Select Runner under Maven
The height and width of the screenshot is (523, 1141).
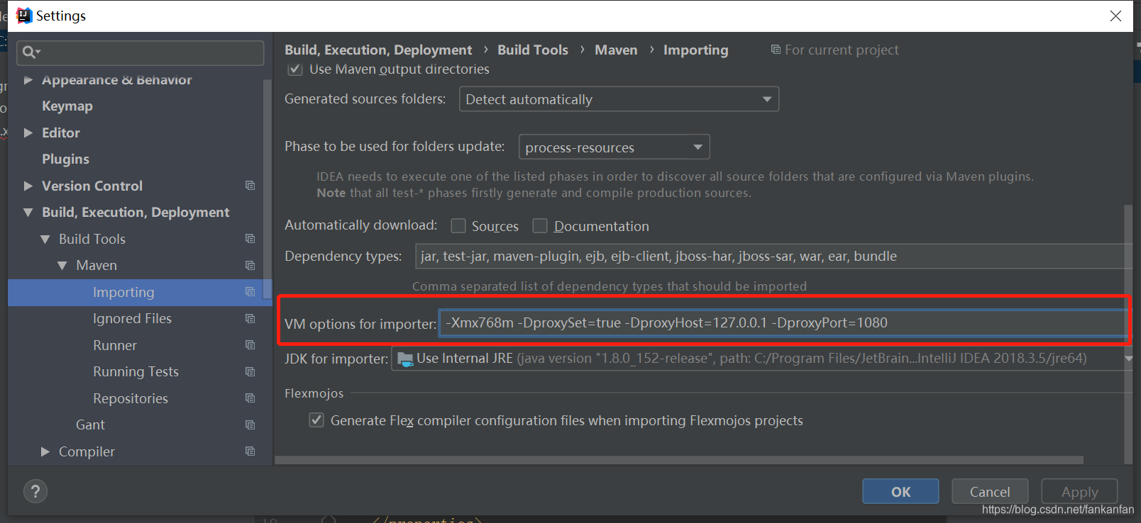(115, 345)
